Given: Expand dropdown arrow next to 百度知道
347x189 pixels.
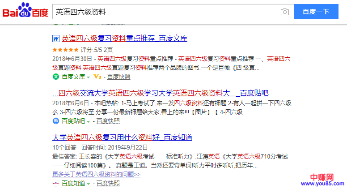Looking at the screenshot, I should pos(89,184).
